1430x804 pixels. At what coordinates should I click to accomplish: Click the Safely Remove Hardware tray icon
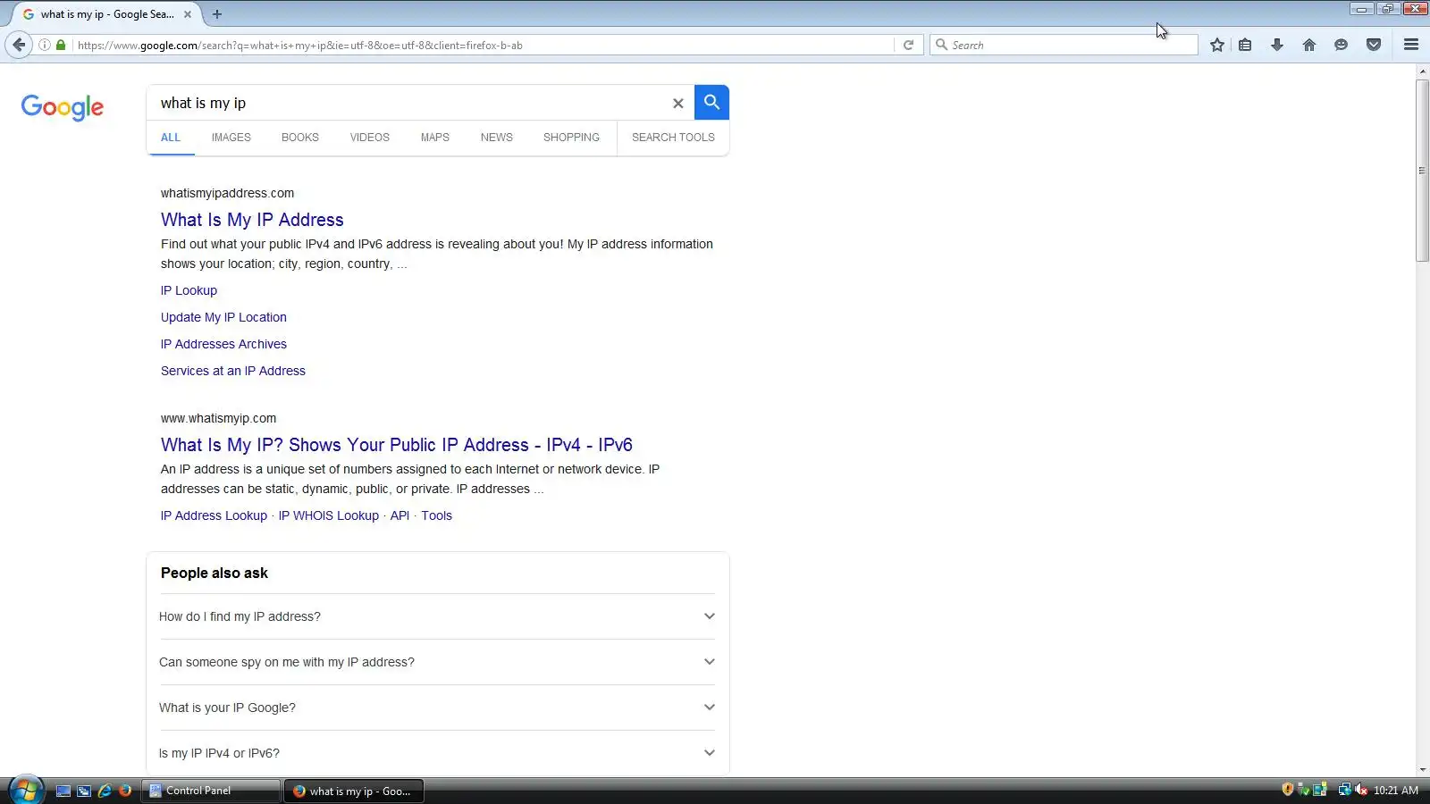pos(1304,790)
